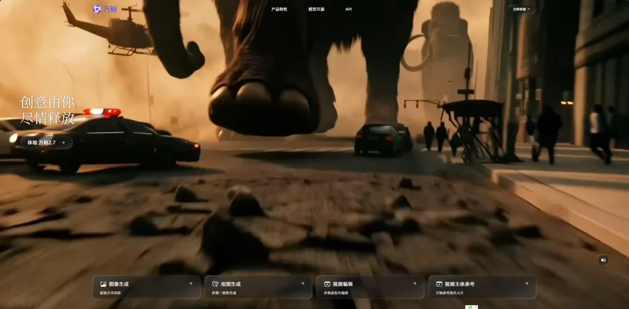The image size is (629, 309).
Task: Go to the API navigation link
Action: point(349,9)
